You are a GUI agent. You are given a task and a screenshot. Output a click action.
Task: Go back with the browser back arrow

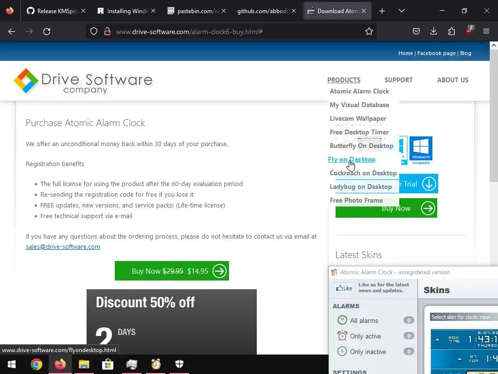(12, 32)
